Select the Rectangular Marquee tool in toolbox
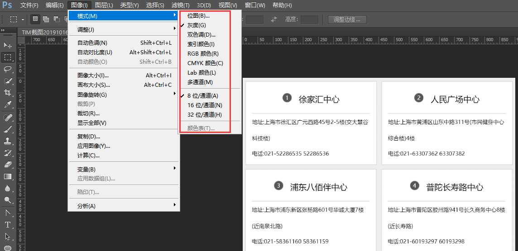 (7, 57)
